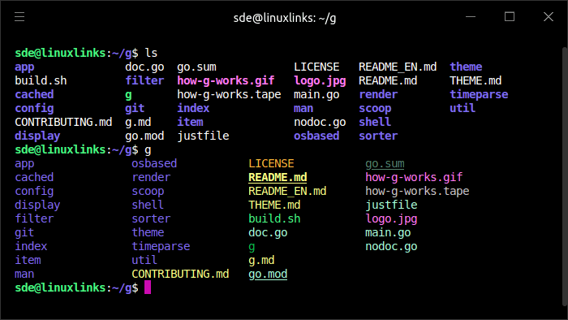The image size is (568, 320).
Task: Close the terminal window
Action: [549, 17]
